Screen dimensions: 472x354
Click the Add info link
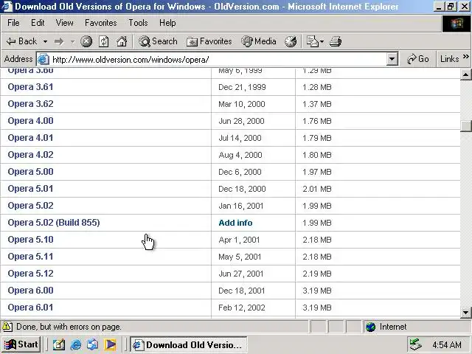(x=235, y=223)
